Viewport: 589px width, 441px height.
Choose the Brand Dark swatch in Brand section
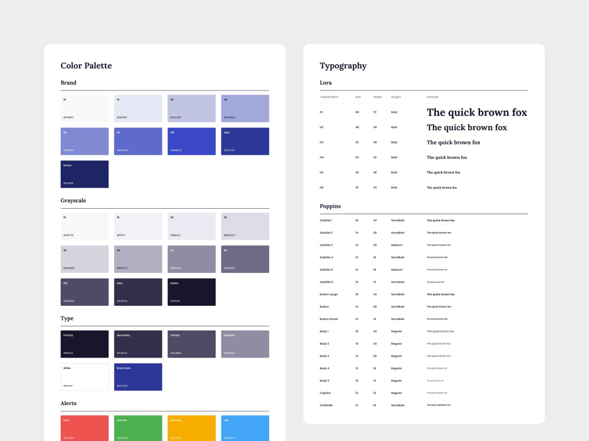tap(245, 141)
